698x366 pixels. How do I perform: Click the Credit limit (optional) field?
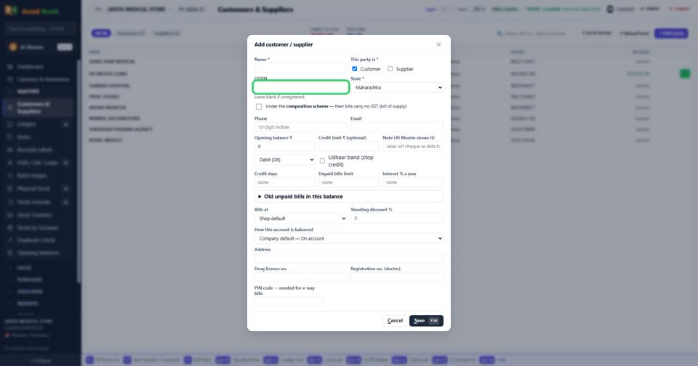[x=348, y=146]
